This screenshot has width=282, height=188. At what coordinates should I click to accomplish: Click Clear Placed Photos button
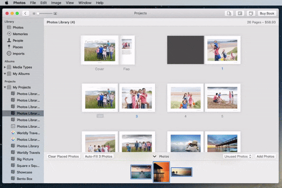[63, 157]
